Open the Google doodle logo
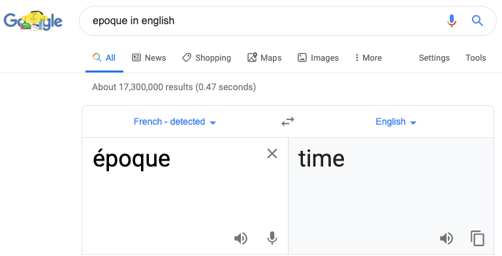This screenshot has width=502, height=256. click(x=33, y=21)
